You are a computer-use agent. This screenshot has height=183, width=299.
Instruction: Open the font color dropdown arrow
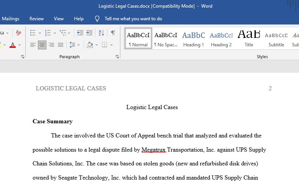[20, 45]
